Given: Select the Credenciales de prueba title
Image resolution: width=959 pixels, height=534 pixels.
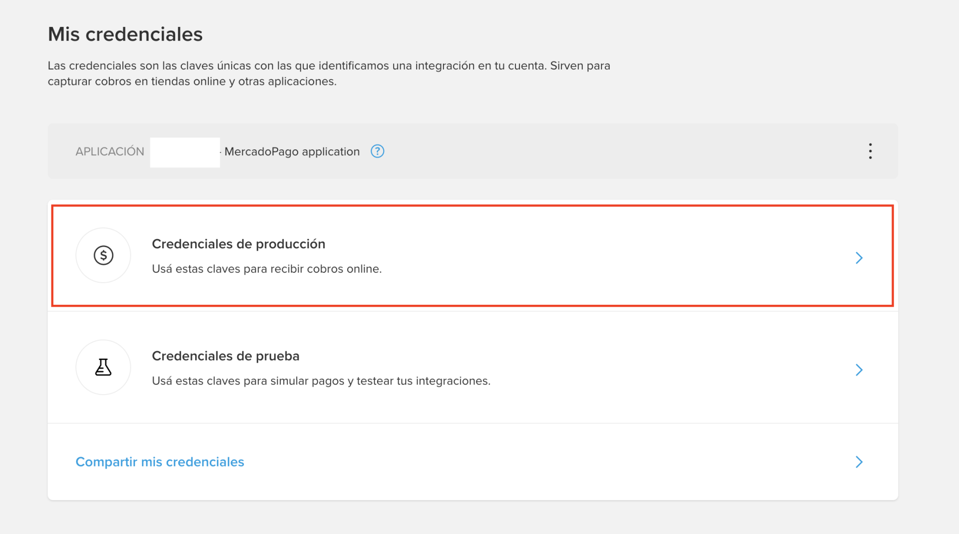Looking at the screenshot, I should [x=225, y=356].
